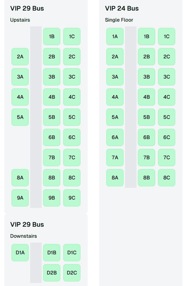Image resolution: width=187 pixels, height=286 pixels.
Task: Select downstairs seat D1A
Action: click(20, 252)
